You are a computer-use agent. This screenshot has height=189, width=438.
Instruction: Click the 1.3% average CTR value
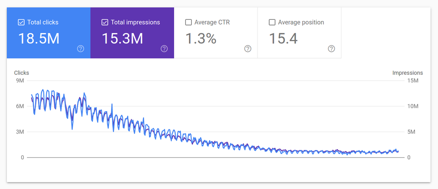[201, 39]
